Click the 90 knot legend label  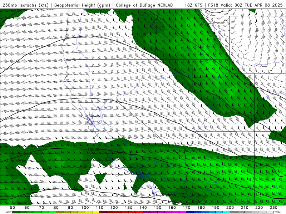click(70, 208)
